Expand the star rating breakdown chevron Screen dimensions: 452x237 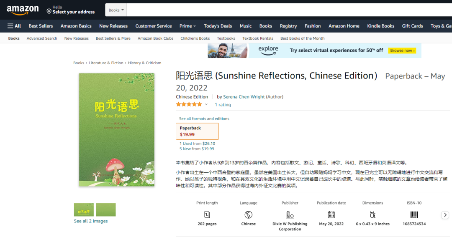(x=206, y=105)
